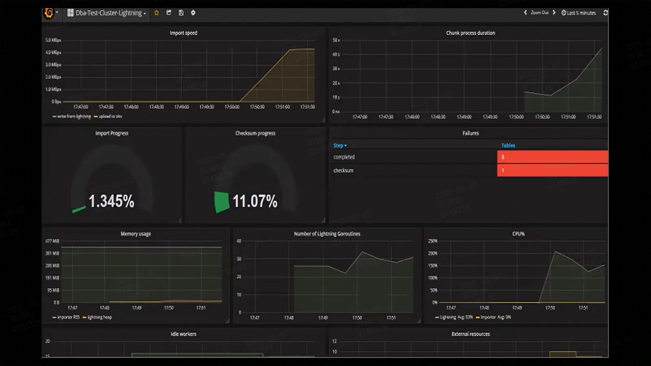Open the Chunk process duration panel menu
The height and width of the screenshot is (366, 651).
tap(470, 33)
